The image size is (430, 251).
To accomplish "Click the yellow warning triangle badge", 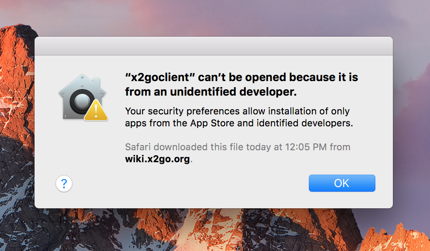I will click(96, 111).
